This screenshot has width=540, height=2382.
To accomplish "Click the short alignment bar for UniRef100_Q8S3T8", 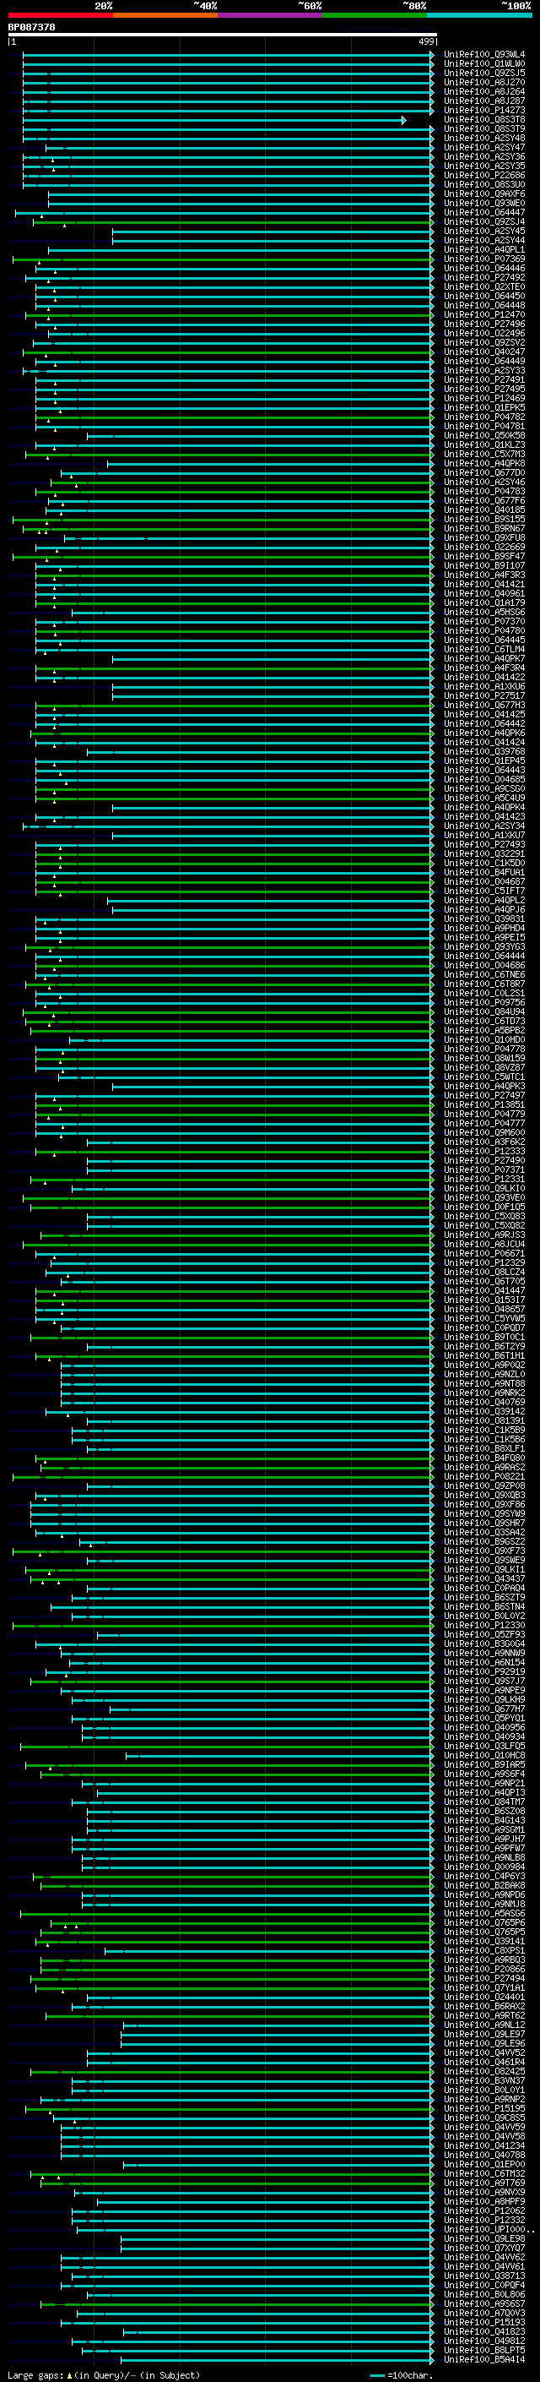I will coord(214,120).
